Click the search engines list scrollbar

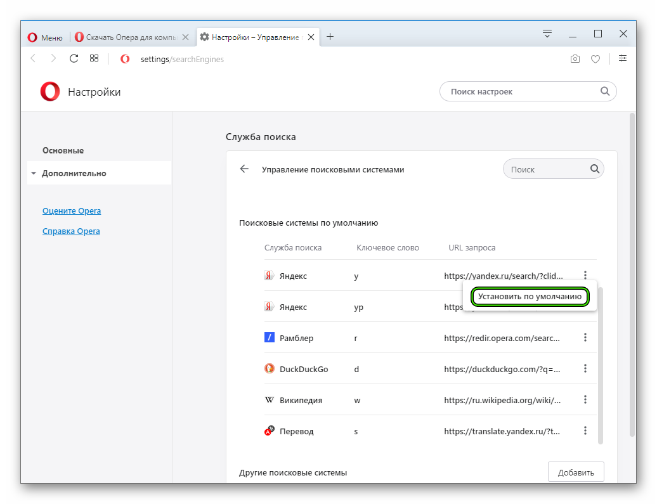tap(600, 365)
